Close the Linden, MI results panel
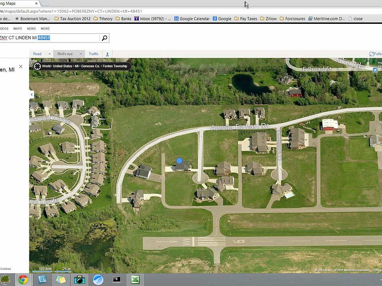 tap(21, 67)
